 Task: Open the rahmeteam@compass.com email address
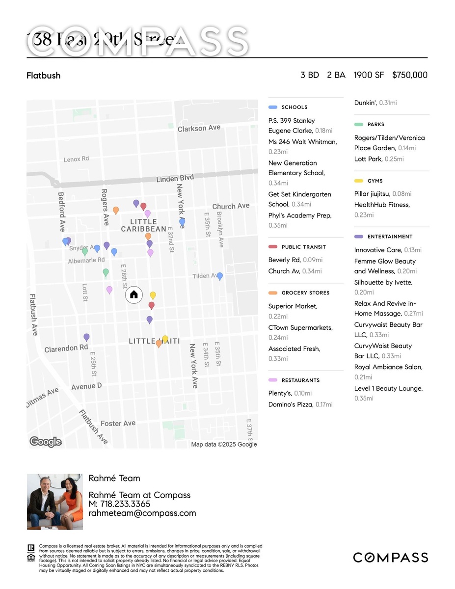pyautogui.click(x=142, y=513)
